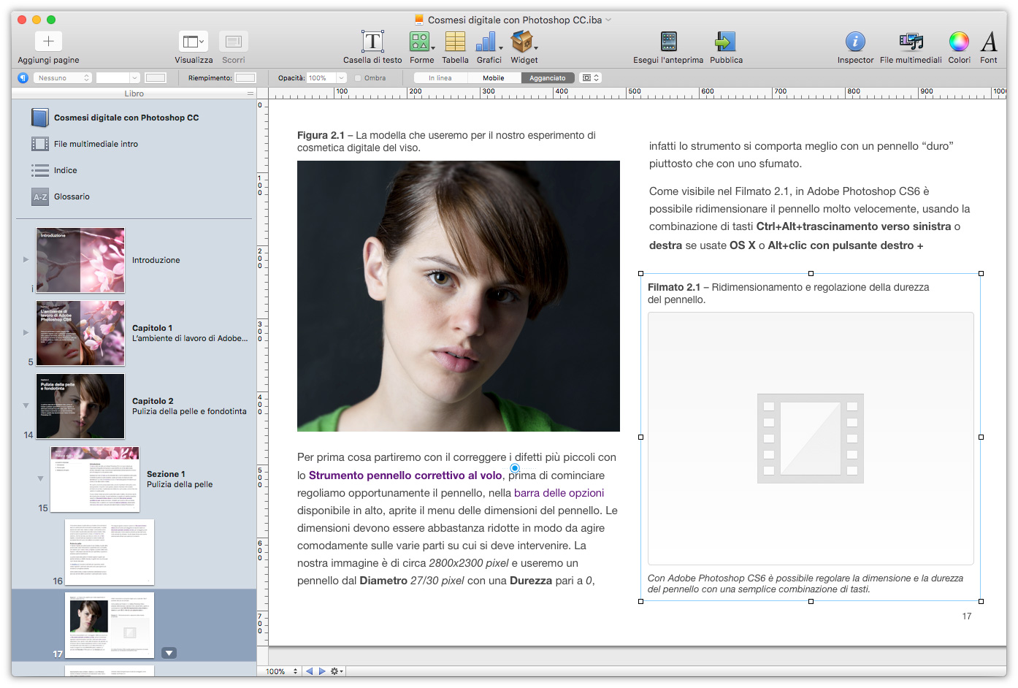
Task: Collapse the Capitolo 2 disclosure triangle
Action: [26, 405]
